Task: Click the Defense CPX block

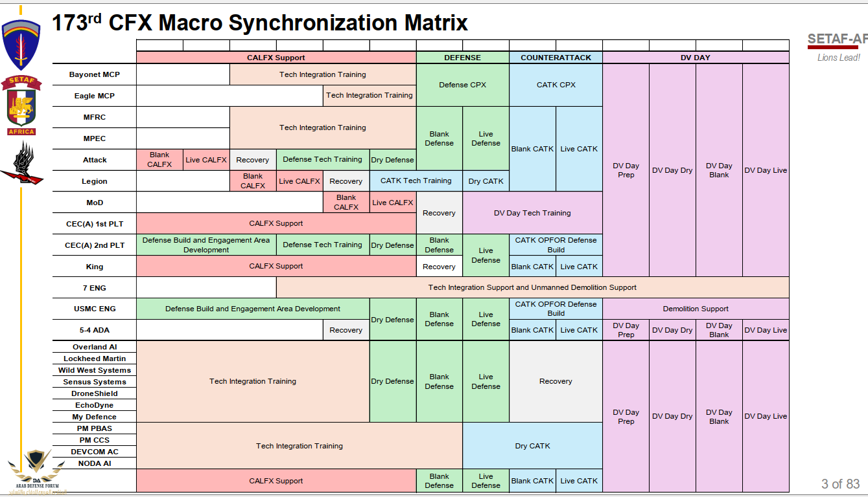Action: point(462,85)
